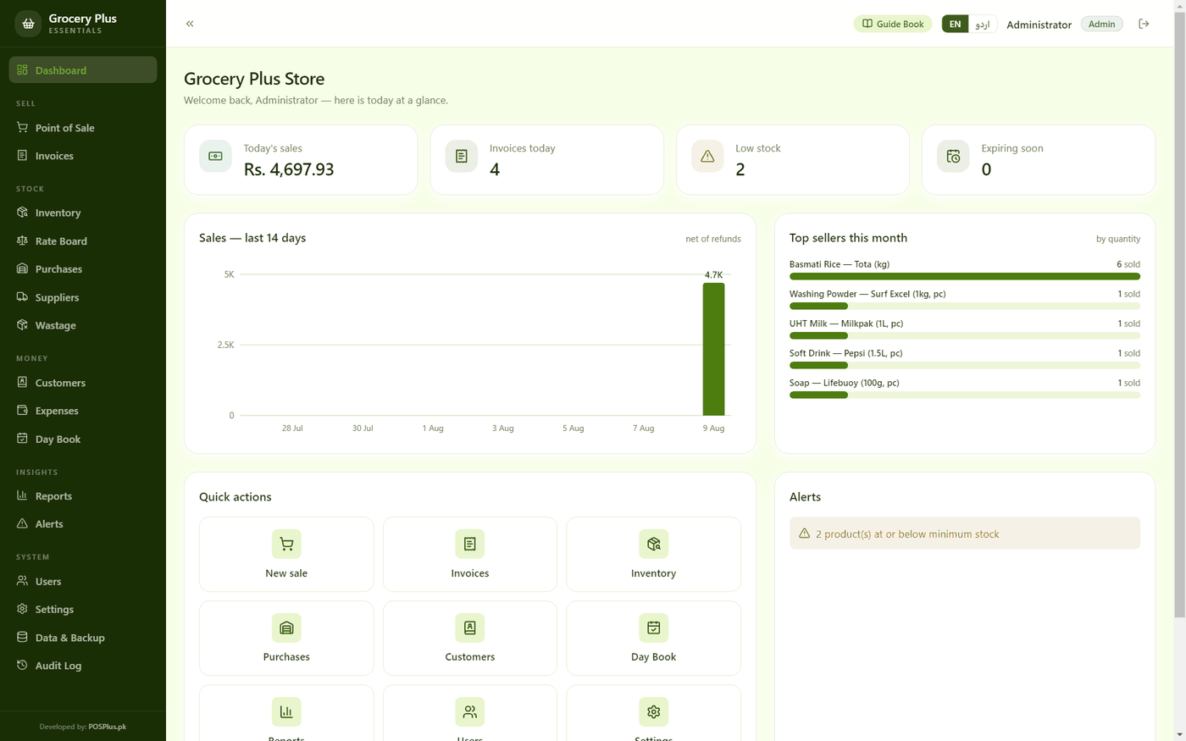Click the Day Book calendar icon in sidebar
1186x741 pixels.
pos(22,439)
